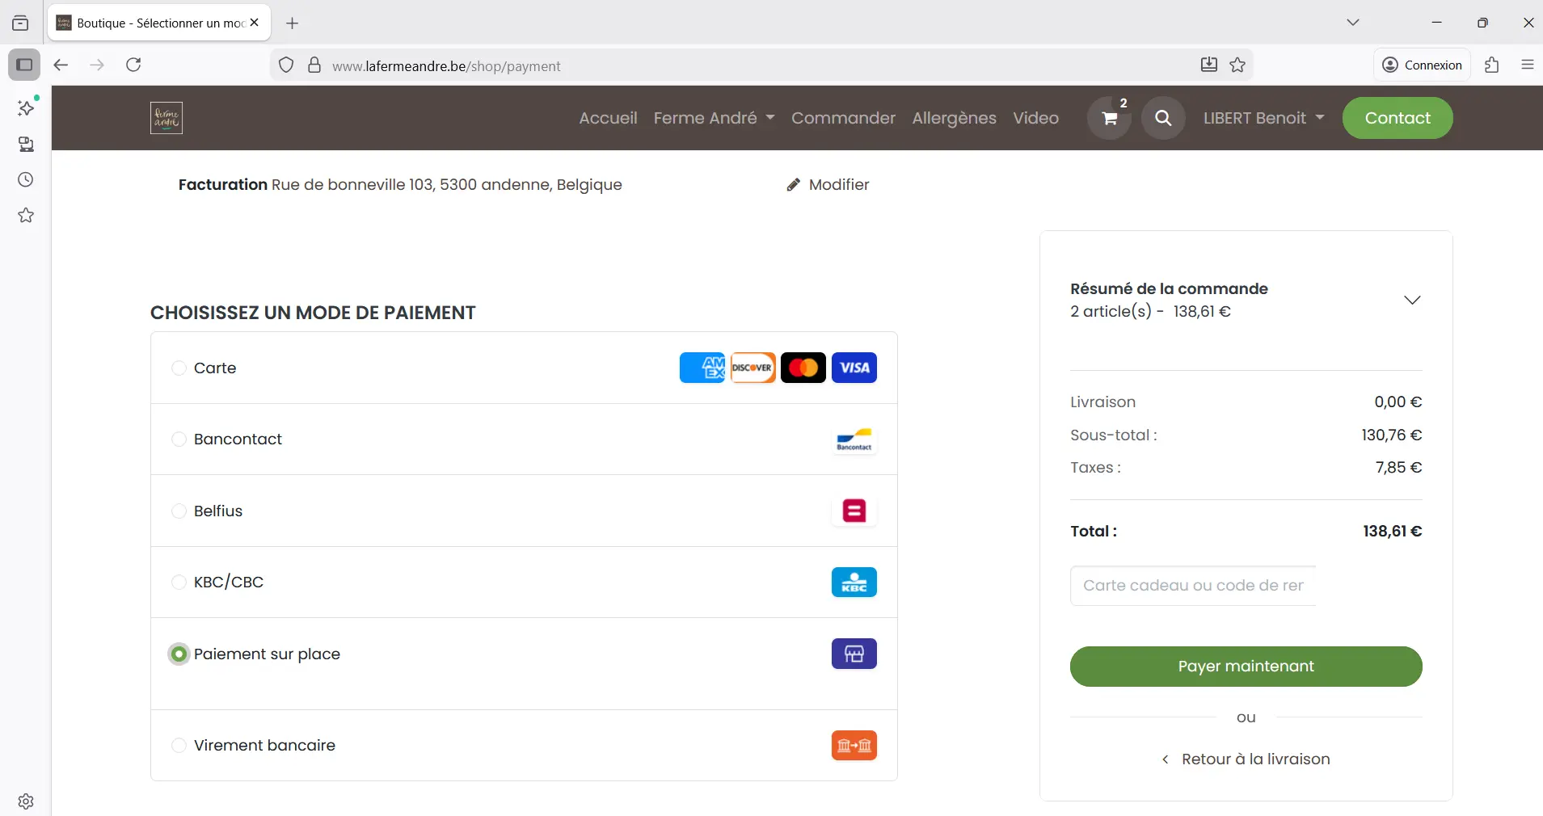Open the Ferme André dropdown menu

tap(714, 119)
